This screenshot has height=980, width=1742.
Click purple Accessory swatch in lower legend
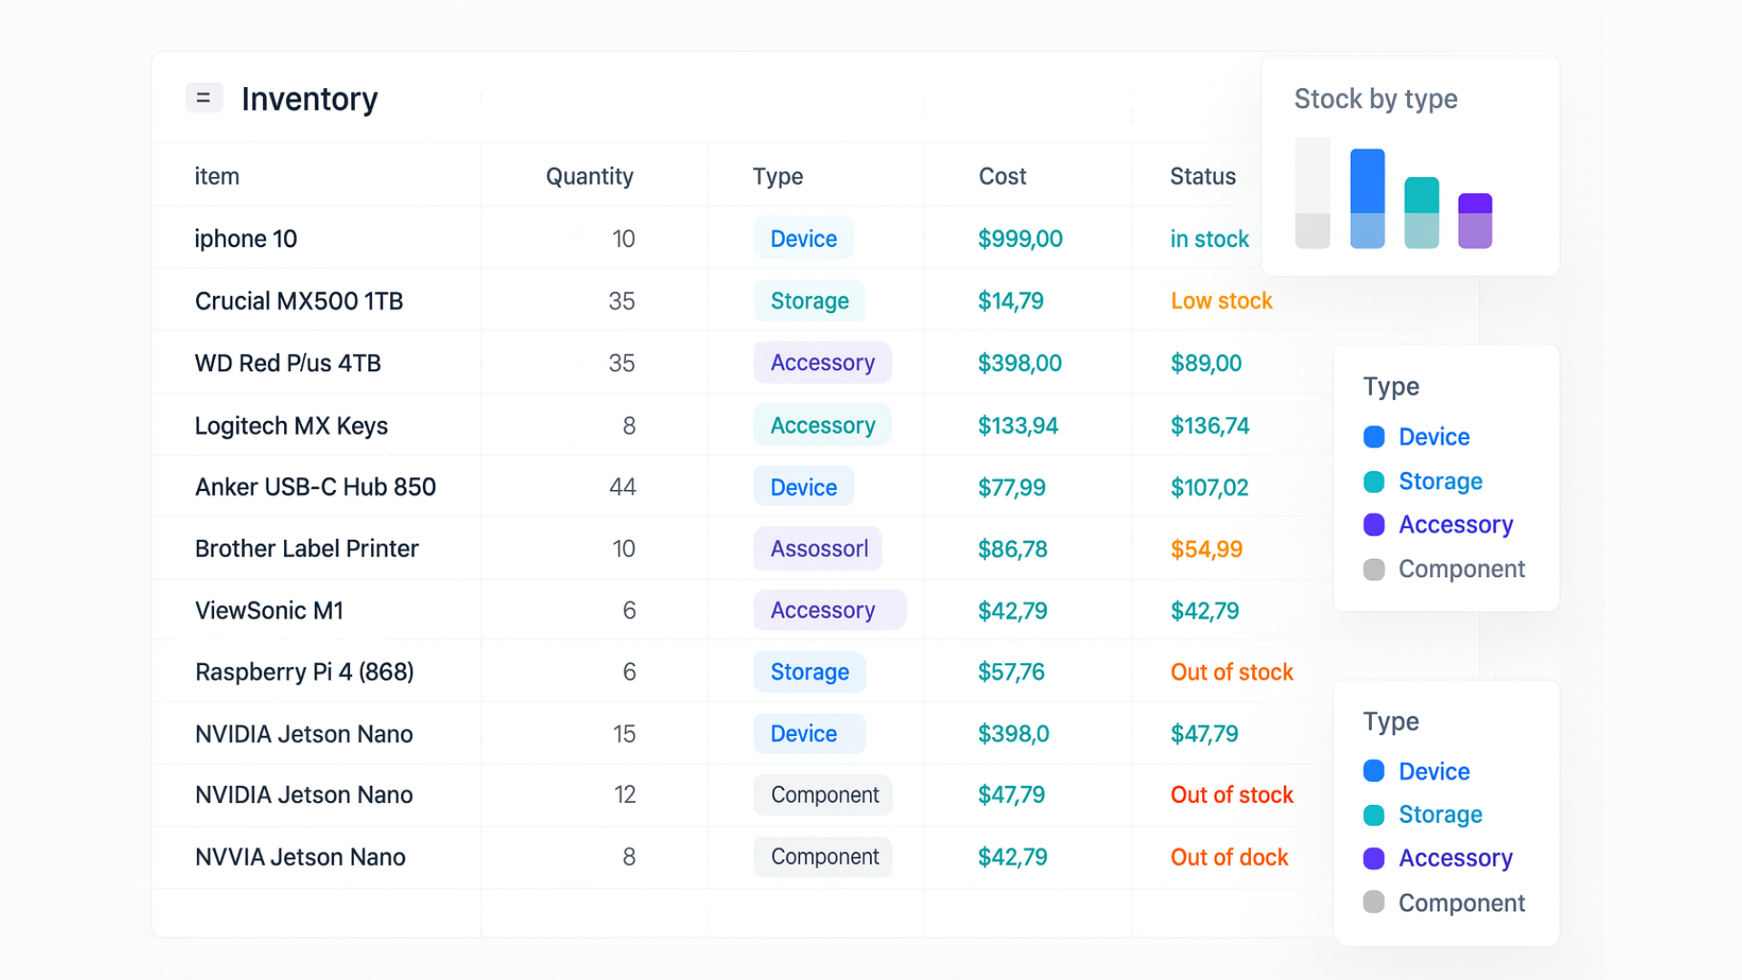[1374, 858]
